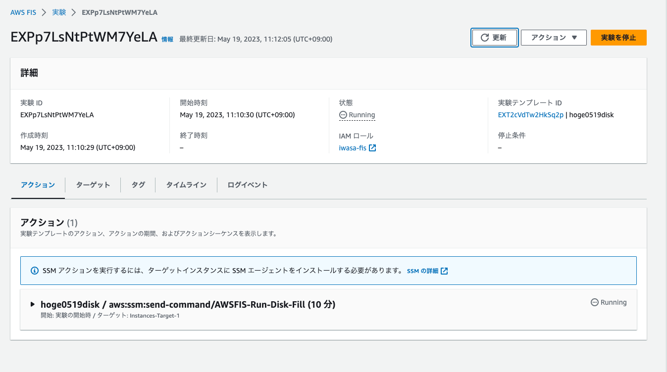The width and height of the screenshot is (667, 372).
Task: Open the iwasa-fis IAM role link
Action: [x=353, y=147]
